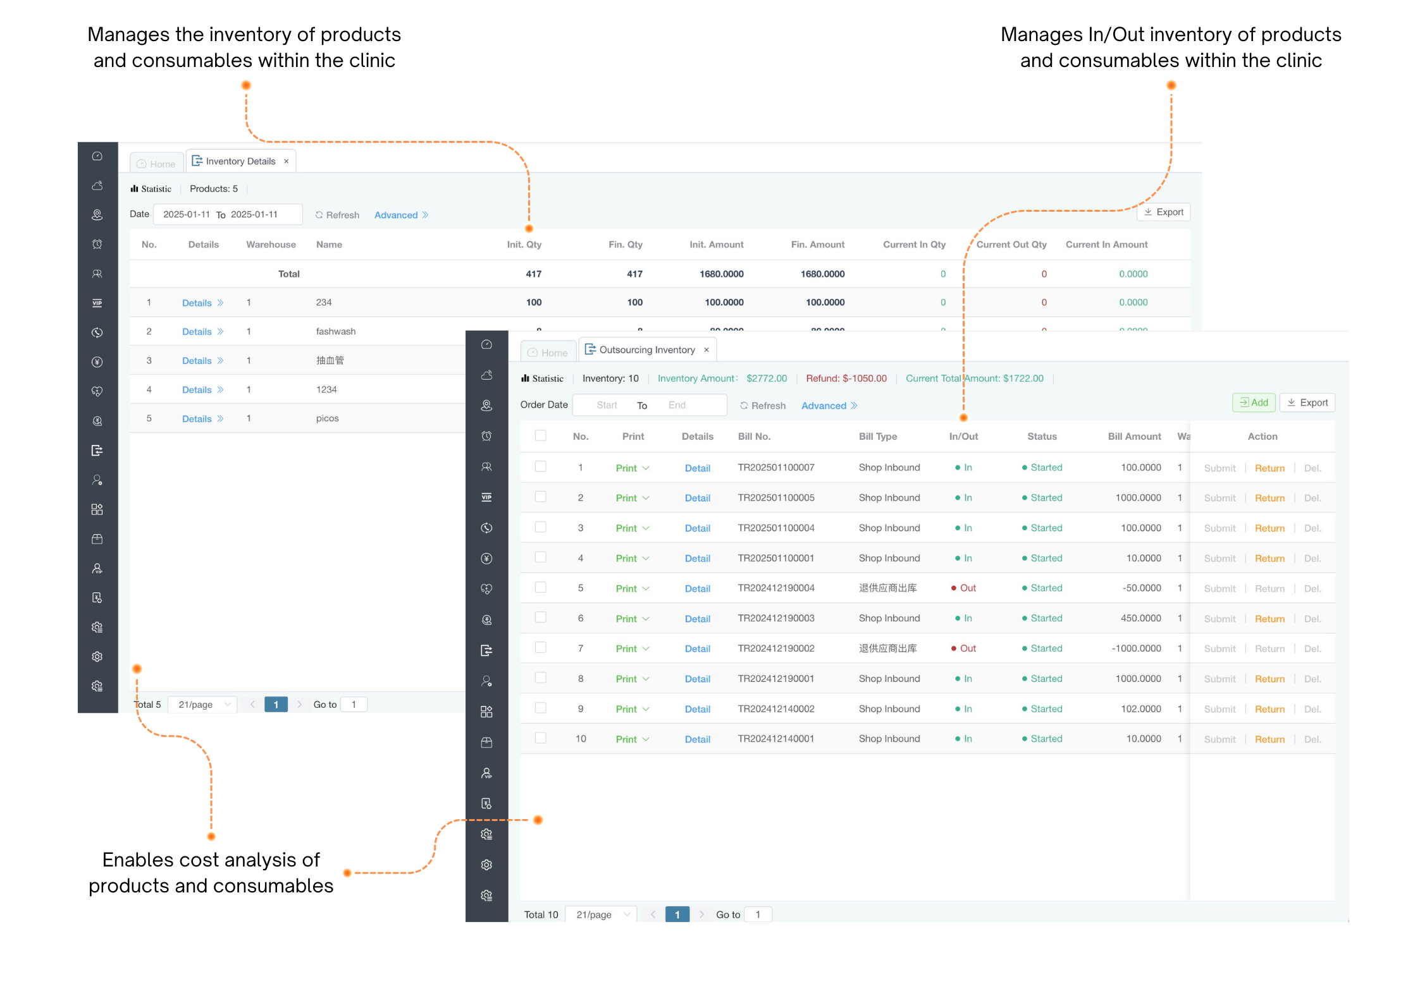Image resolution: width=1420 pixels, height=1003 pixels.
Task: Click cloud icon in Inventory Details window sidebar
Action: pos(97,186)
